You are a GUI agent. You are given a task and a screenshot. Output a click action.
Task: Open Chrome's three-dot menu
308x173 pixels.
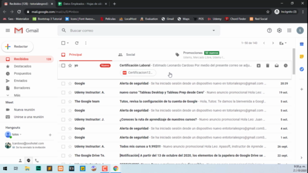[x=303, y=12]
